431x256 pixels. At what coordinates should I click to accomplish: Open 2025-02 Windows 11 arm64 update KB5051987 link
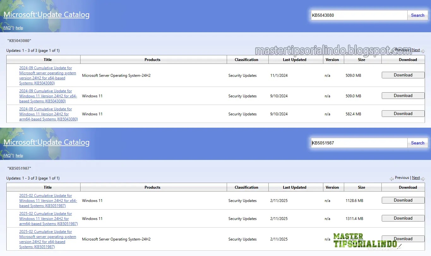pyautogui.click(x=48, y=219)
